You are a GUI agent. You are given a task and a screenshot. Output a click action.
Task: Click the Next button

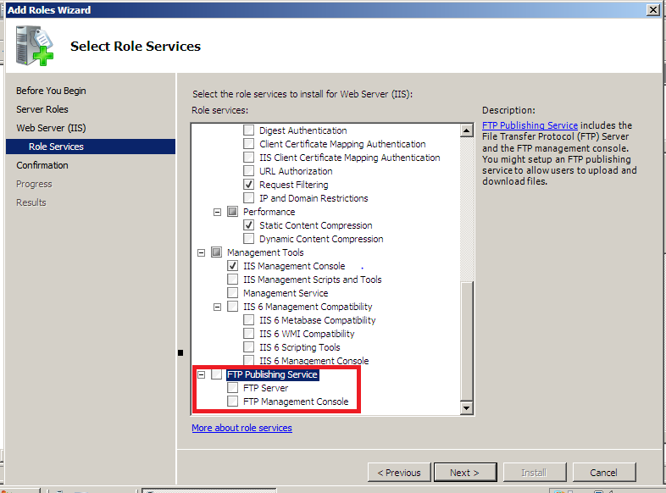465,472
